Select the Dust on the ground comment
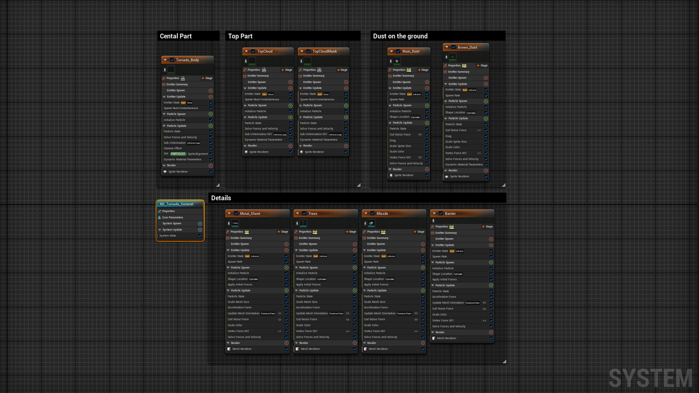The height and width of the screenshot is (393, 699). [438, 36]
